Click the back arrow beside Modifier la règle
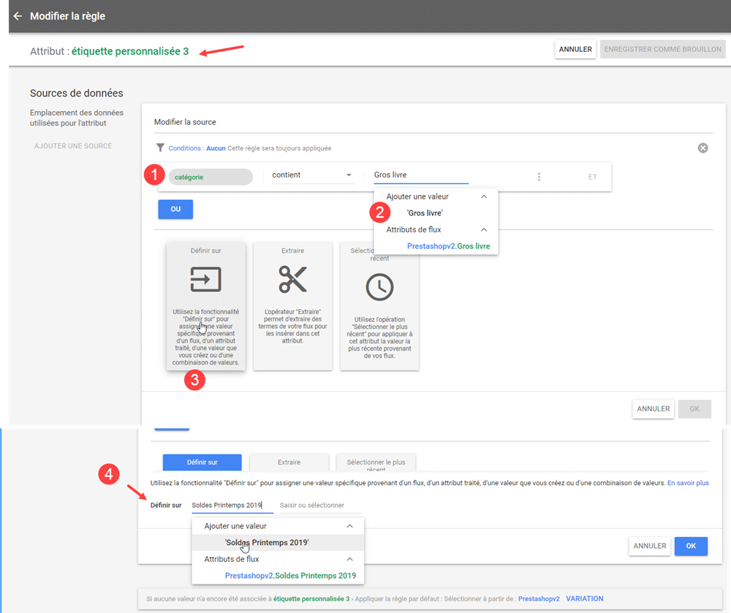This screenshot has width=731, height=613. (x=18, y=16)
